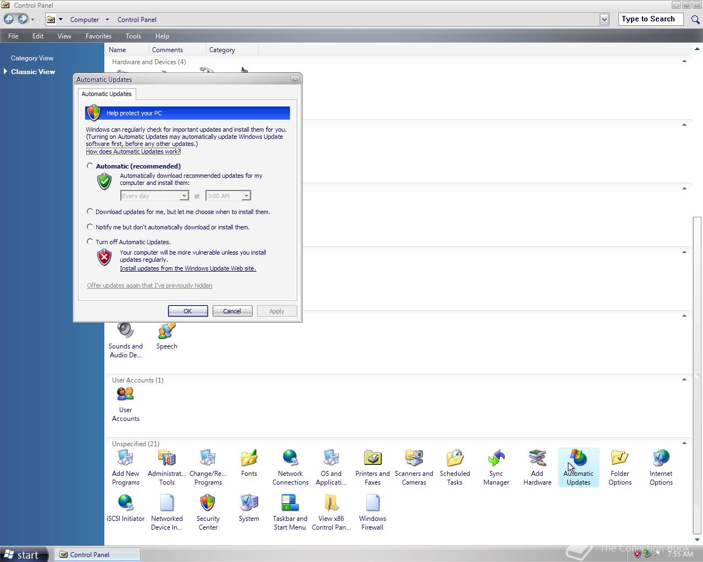The height and width of the screenshot is (562, 703).
Task: Open OS and Applications icon
Action: point(331,468)
